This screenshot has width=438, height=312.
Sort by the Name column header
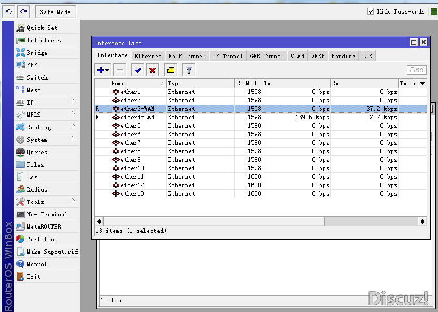[138, 83]
